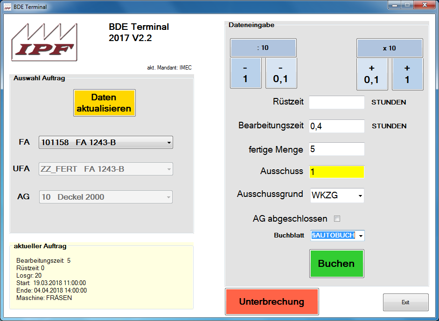Select the yellow Ausschuss input field
Screen dimensions: 439x321
pyautogui.click(x=336, y=172)
